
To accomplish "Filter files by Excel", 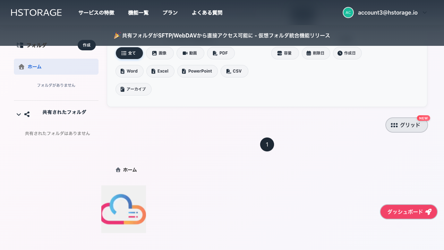I will (x=160, y=71).
